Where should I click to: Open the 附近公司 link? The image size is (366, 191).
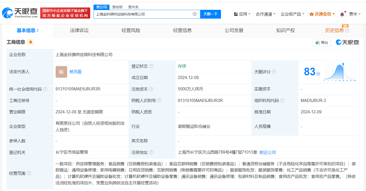pos(268,153)
